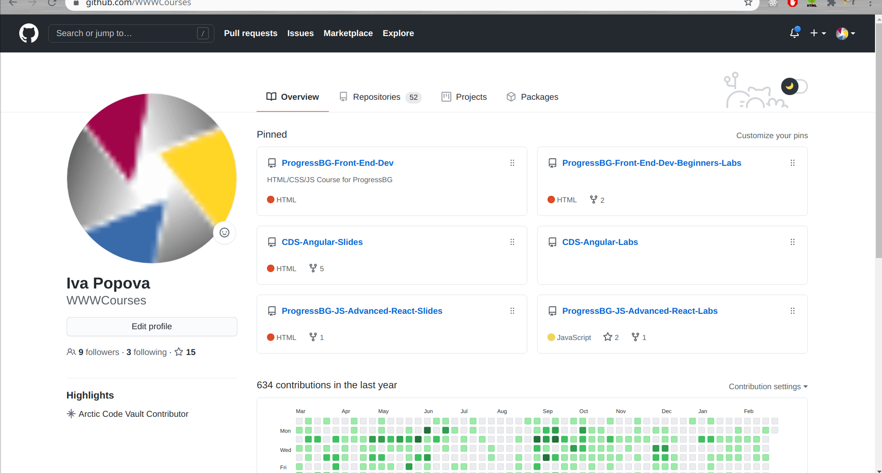The height and width of the screenshot is (473, 882).
Task: Open ProgressBG-Front-End-Dev repository
Action: 337,163
